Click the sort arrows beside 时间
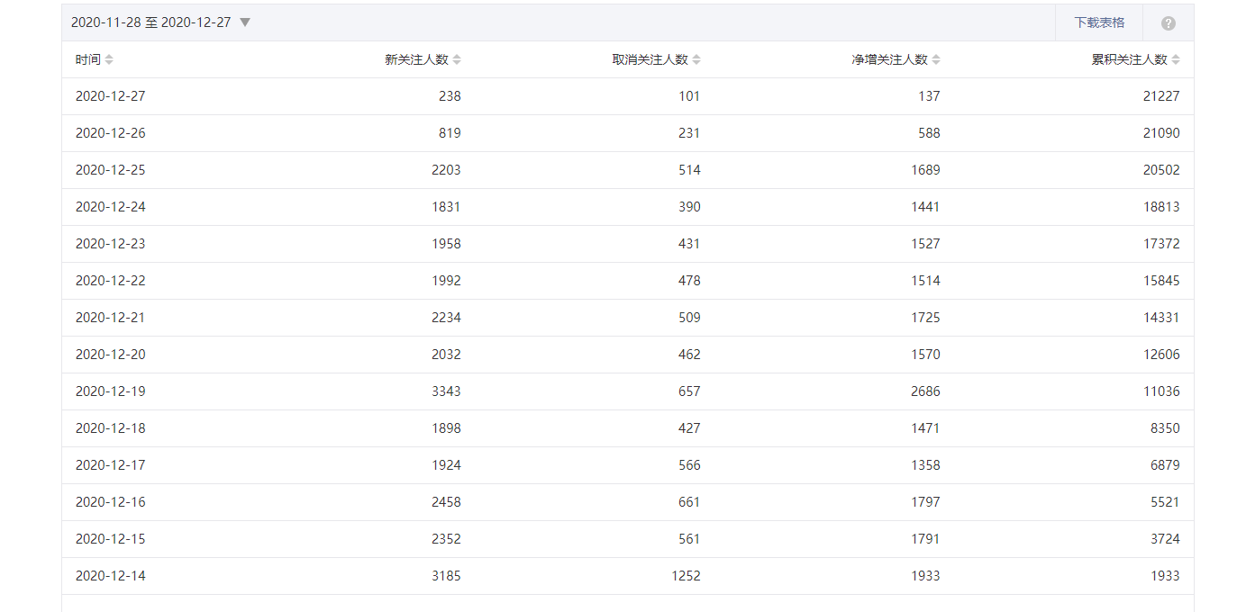 (109, 59)
